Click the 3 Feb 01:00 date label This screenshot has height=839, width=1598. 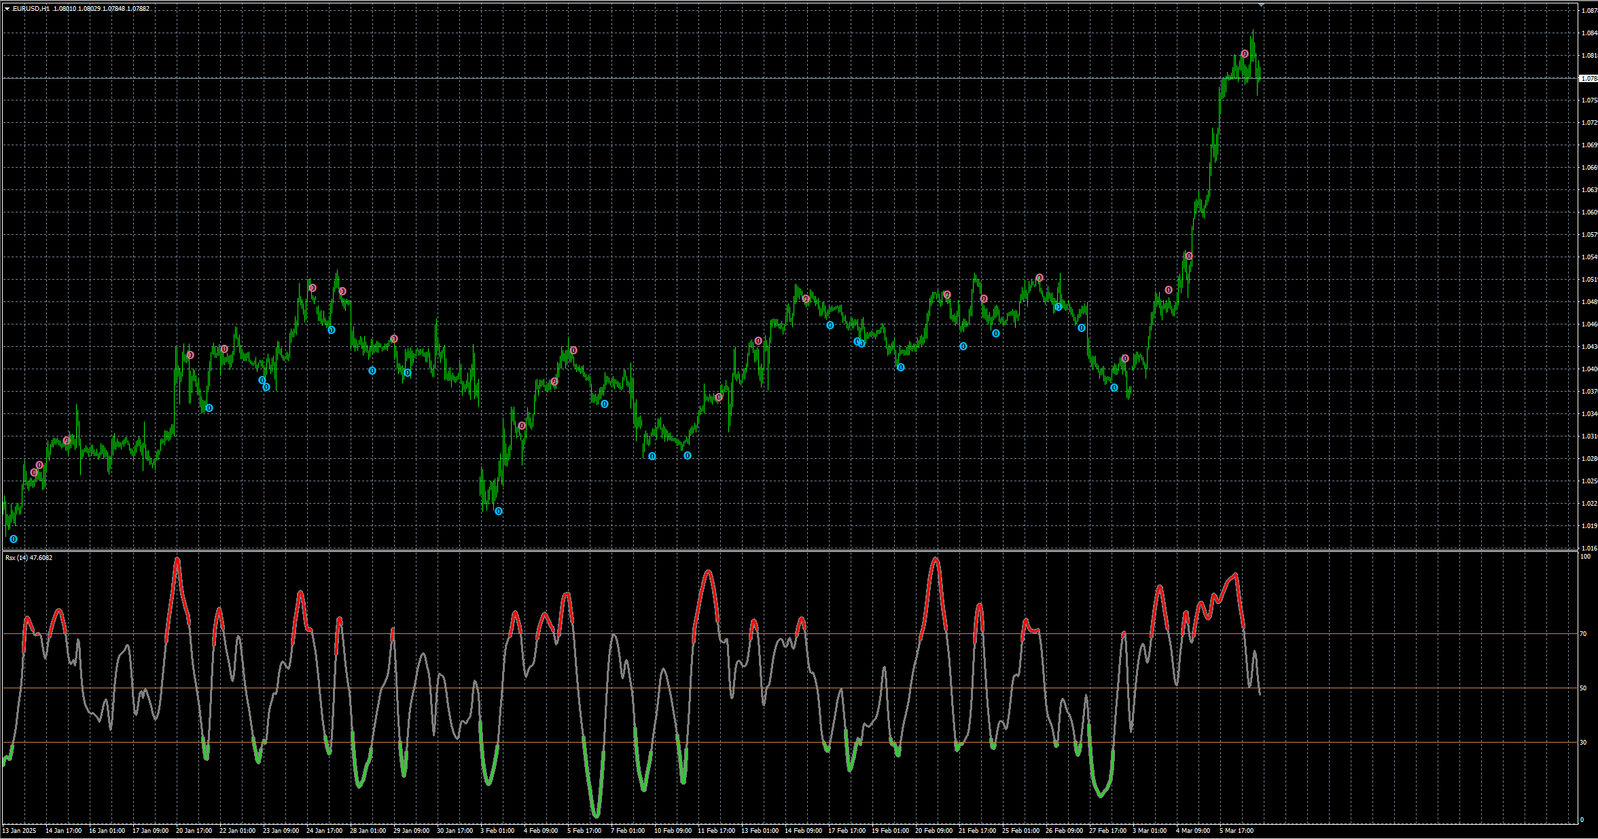click(x=497, y=831)
